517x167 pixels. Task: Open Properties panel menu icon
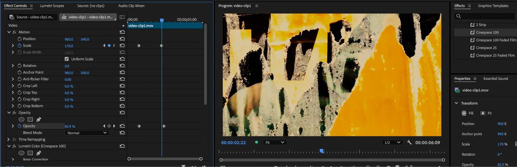475,79
